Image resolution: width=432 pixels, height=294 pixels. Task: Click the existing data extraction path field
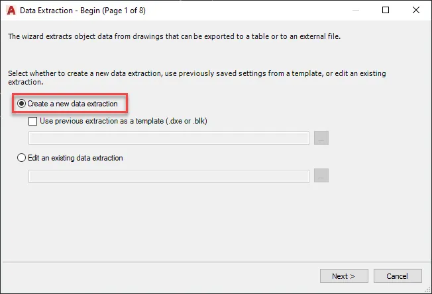click(x=168, y=176)
